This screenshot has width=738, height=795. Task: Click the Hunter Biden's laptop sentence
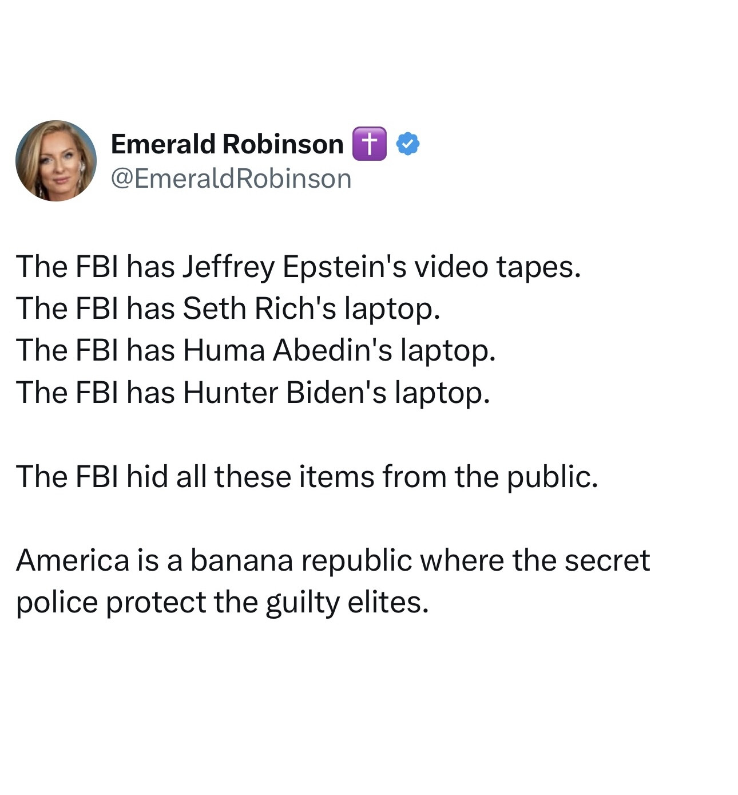pyautogui.click(x=253, y=393)
